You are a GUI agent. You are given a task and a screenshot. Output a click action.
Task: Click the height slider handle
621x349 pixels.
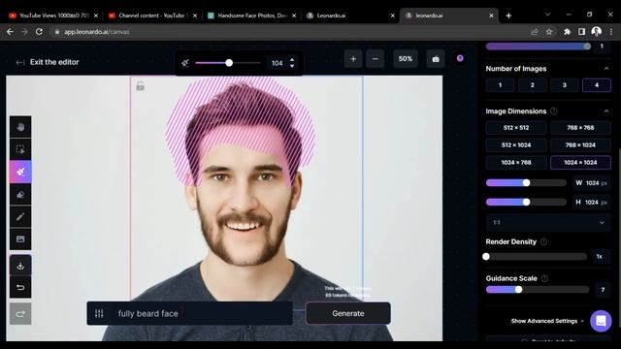tap(526, 203)
